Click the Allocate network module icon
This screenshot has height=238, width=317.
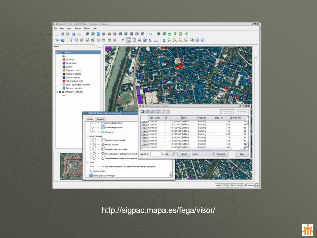click(x=103, y=145)
